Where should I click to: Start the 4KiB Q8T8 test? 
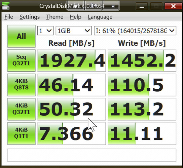point(21,85)
